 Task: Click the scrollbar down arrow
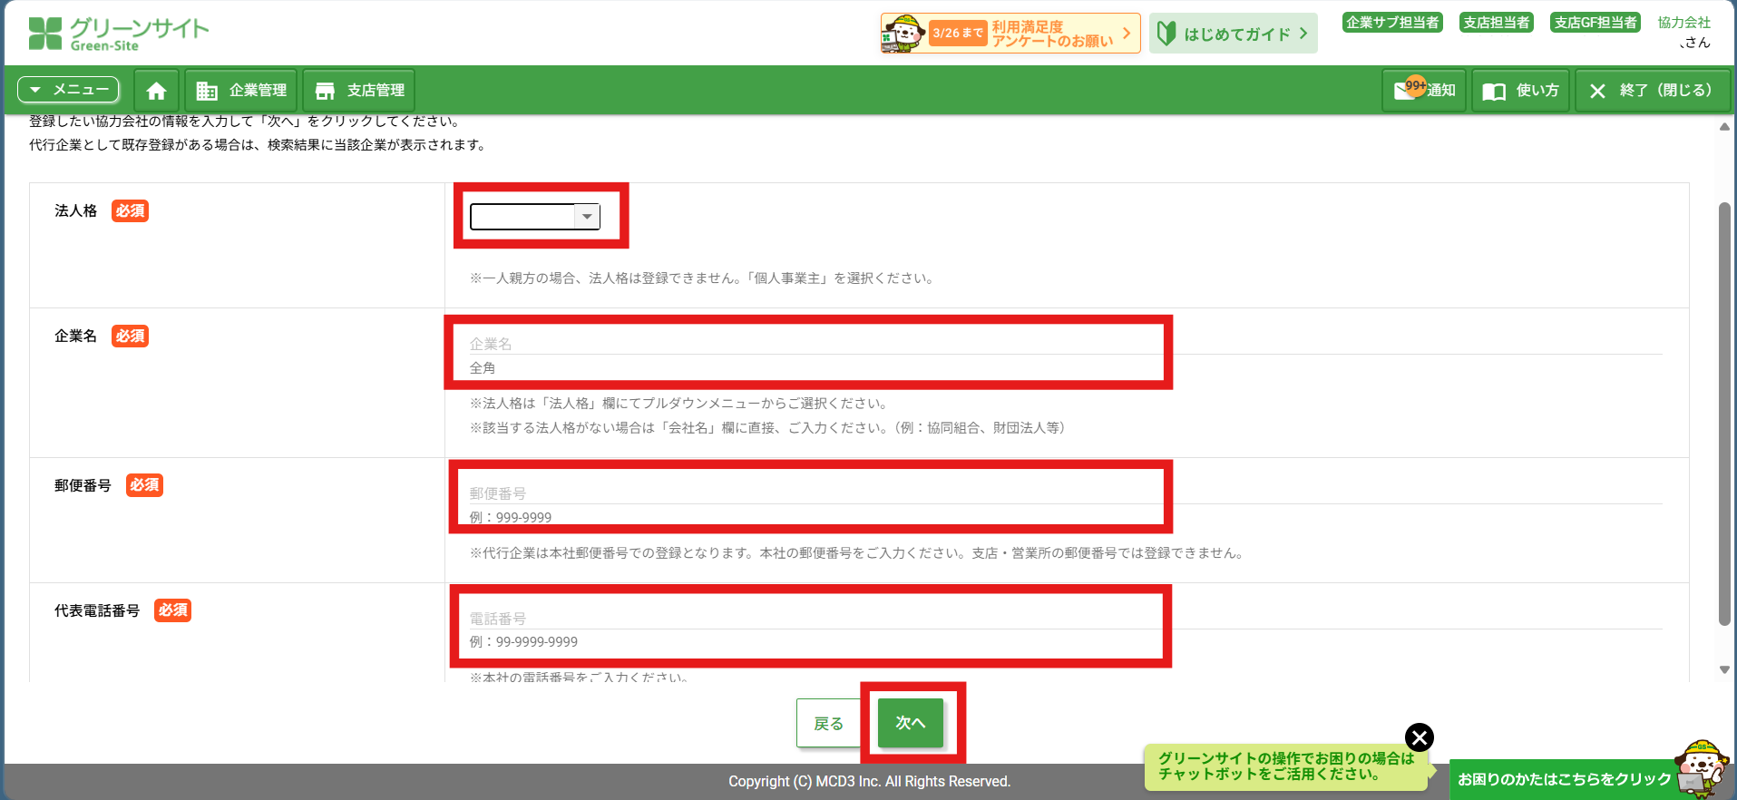1724,670
